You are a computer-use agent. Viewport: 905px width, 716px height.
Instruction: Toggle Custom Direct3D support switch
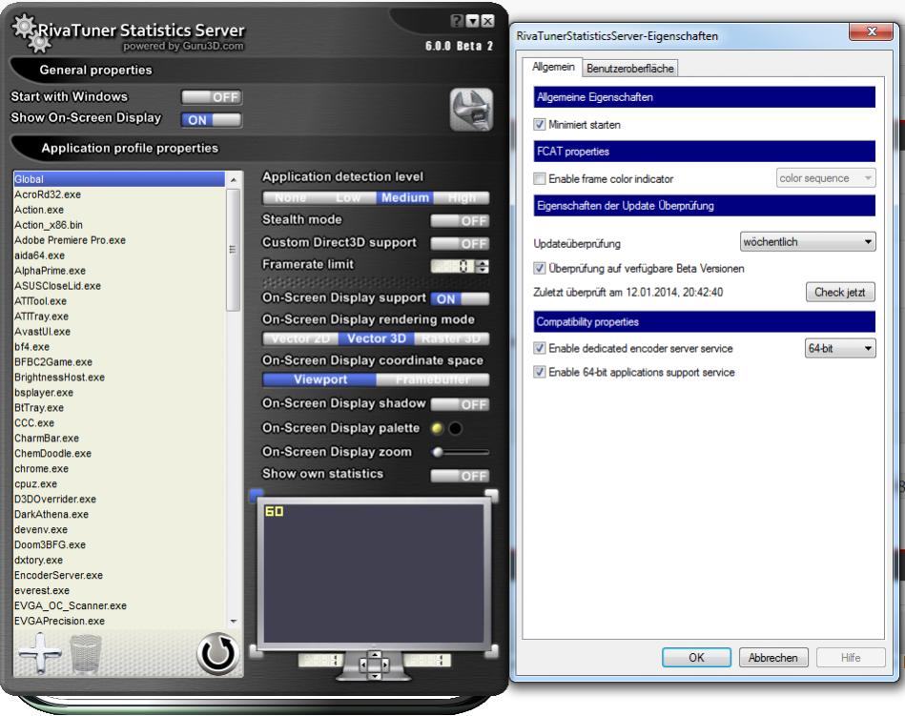click(x=460, y=244)
